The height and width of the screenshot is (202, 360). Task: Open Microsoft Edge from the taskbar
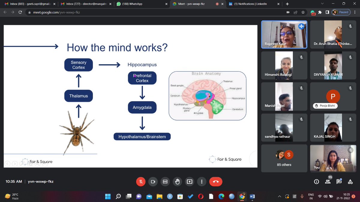click(221, 196)
